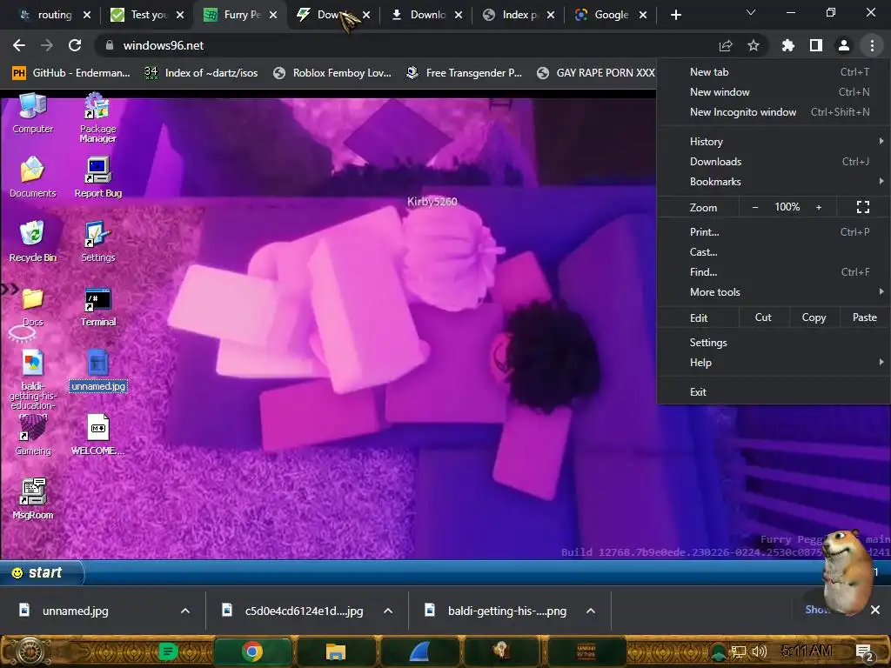Open Package Manager icon on desktop
The height and width of the screenshot is (668, 891).
97,117
